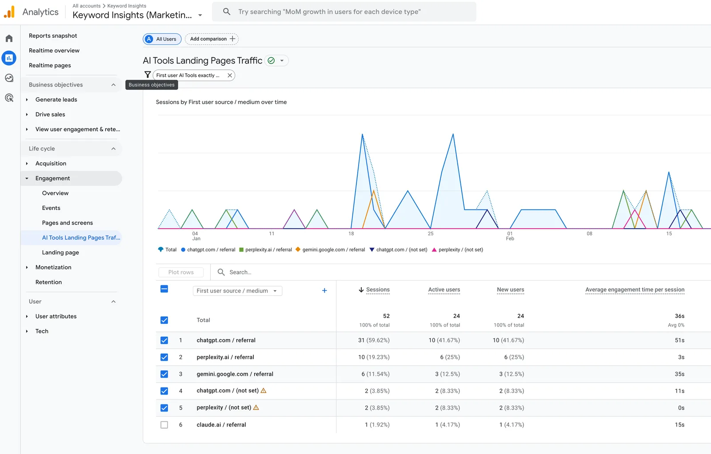The image size is (711, 454).
Task: Click the gemini.google.com legend color marker
Action: click(298, 249)
